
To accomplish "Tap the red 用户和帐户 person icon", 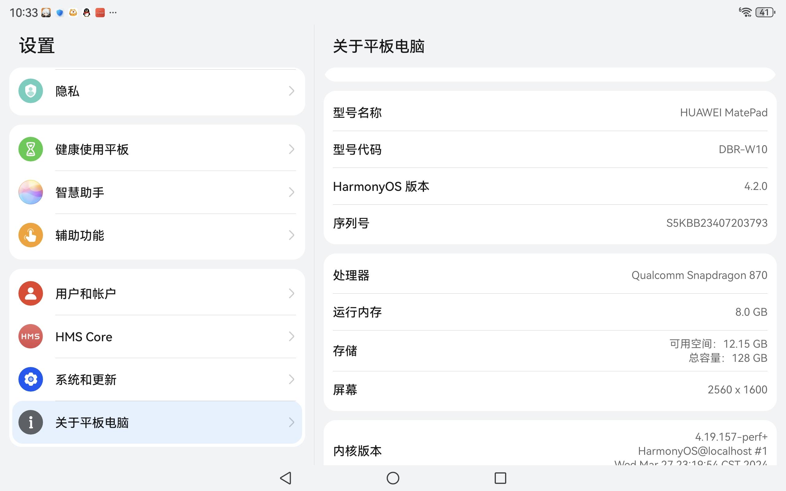I will [x=30, y=294].
